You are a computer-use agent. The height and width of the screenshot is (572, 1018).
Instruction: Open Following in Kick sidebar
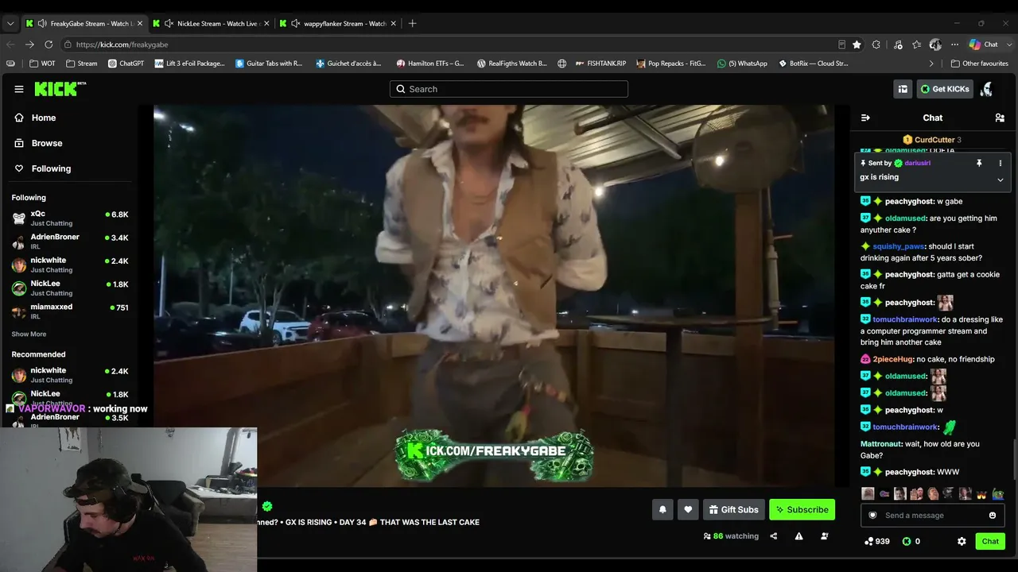51,168
